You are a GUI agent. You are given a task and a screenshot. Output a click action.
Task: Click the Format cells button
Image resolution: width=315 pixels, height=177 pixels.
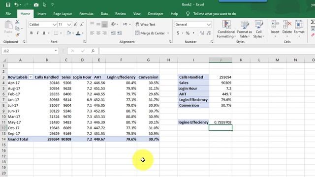click(x=299, y=29)
